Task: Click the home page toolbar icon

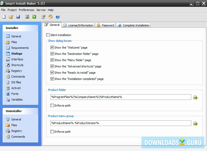Action: pyautogui.click(x=50, y=17)
